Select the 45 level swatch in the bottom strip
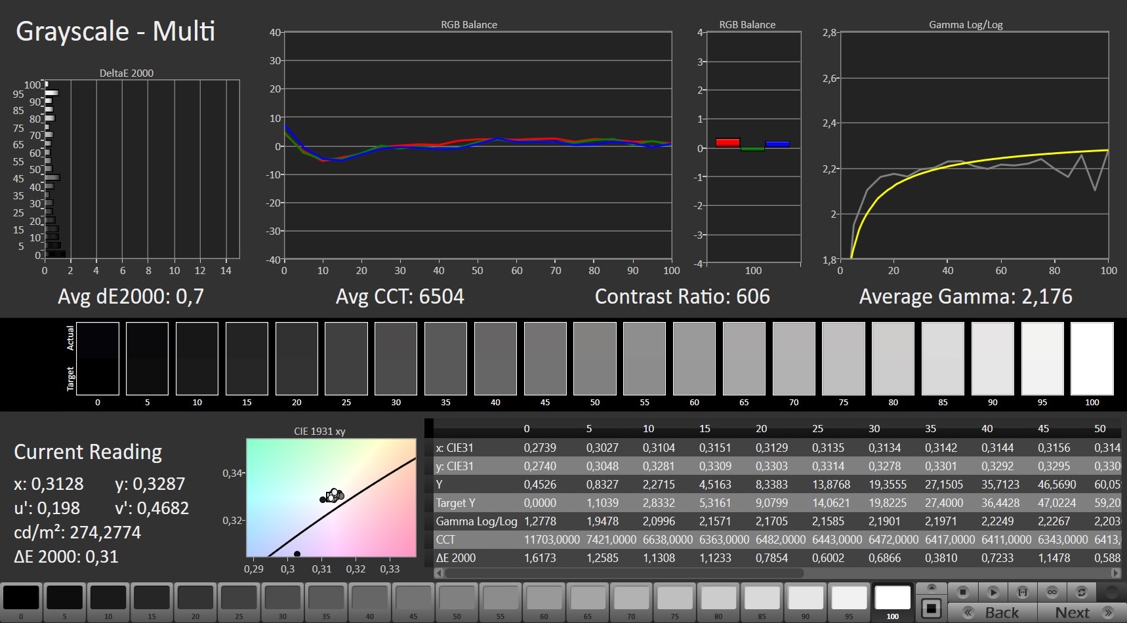The height and width of the screenshot is (623, 1127). [413, 601]
